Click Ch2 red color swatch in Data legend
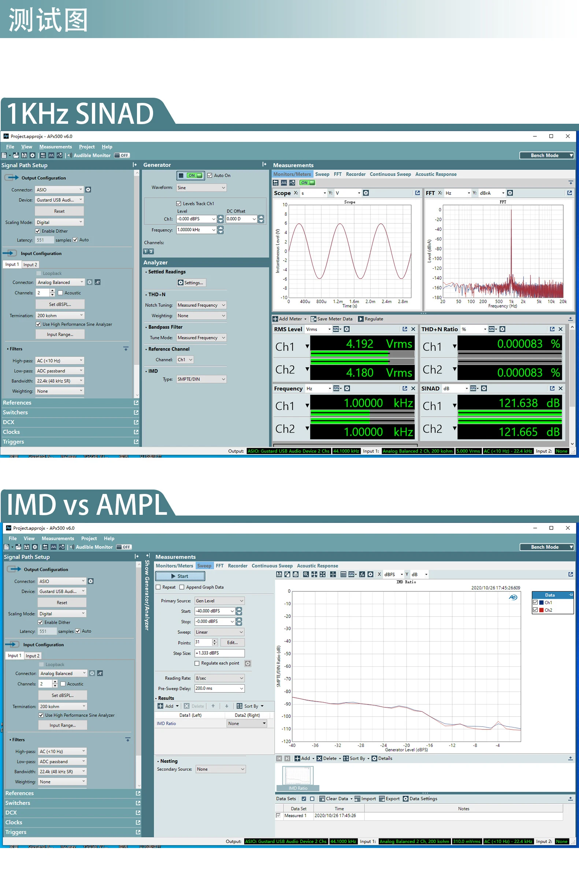This screenshot has height=874, width=579. point(541,610)
